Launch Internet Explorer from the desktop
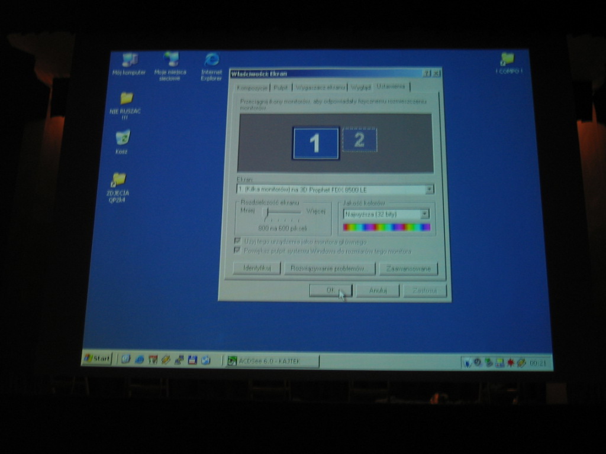The image size is (606, 454). coord(211,60)
